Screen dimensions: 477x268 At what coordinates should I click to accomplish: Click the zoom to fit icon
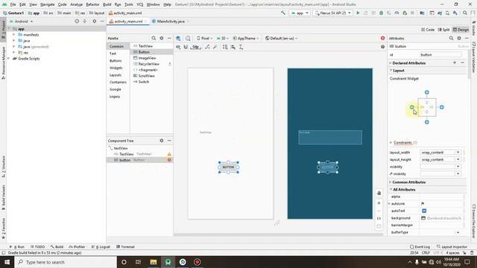379,226
